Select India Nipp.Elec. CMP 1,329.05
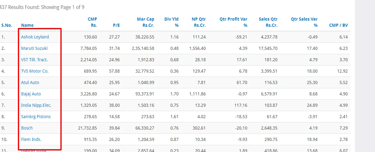Screen dimensions: 375x152 coord(88,105)
